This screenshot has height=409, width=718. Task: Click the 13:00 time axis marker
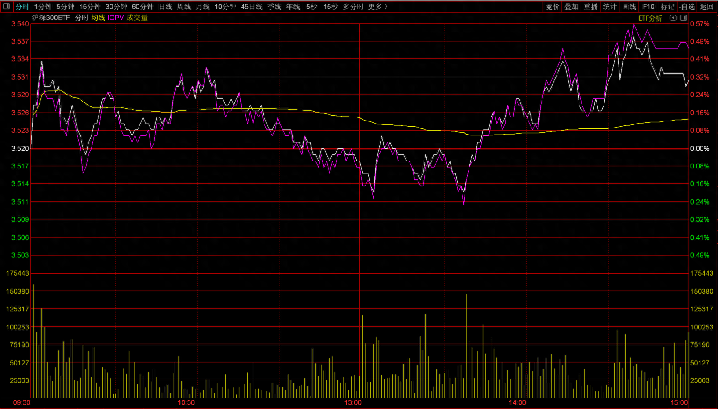[353, 403]
